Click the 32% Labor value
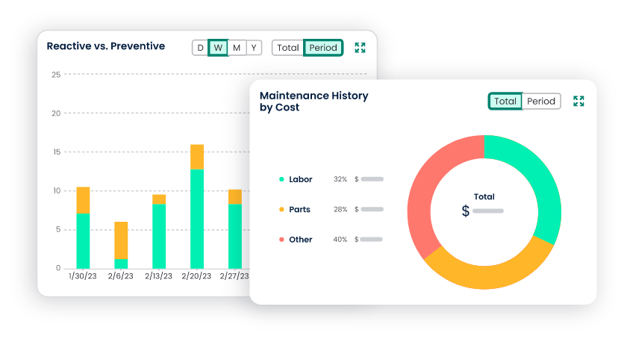This screenshot has width=627, height=342. pyautogui.click(x=340, y=179)
